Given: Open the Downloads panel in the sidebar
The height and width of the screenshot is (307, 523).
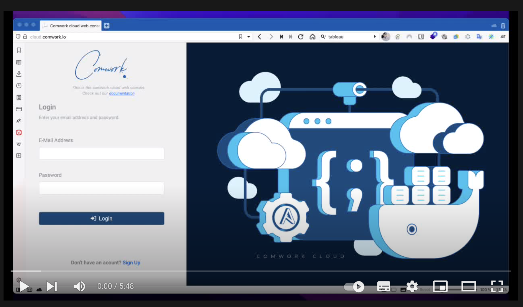Looking at the screenshot, I should 19,74.
